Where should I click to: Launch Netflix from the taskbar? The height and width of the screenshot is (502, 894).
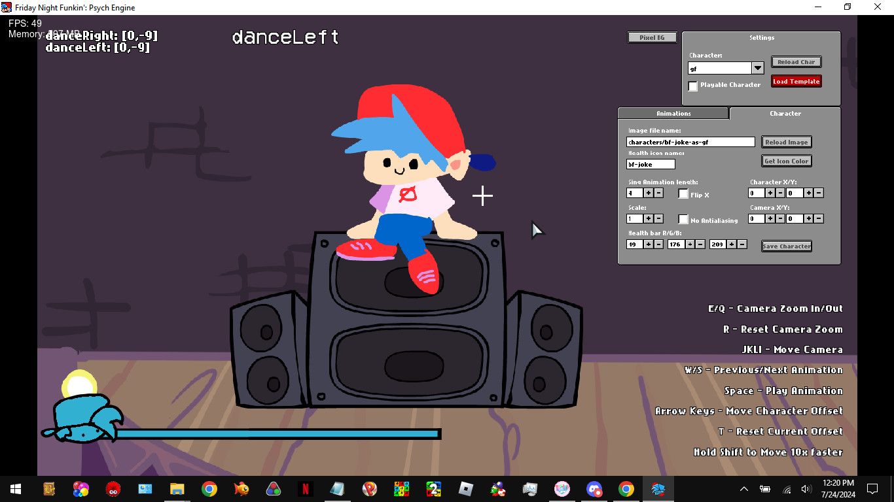[x=305, y=489]
